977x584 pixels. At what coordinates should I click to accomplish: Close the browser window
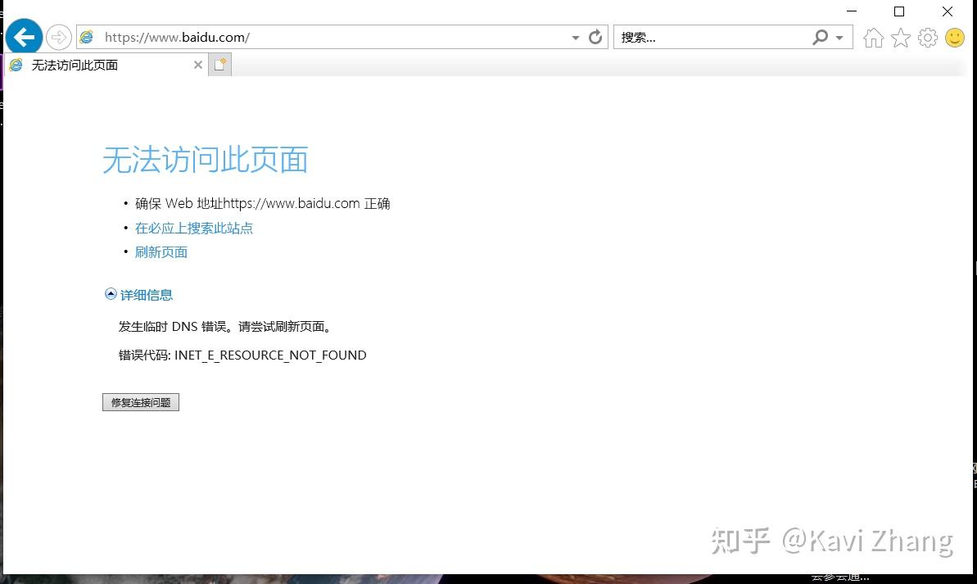(x=947, y=11)
